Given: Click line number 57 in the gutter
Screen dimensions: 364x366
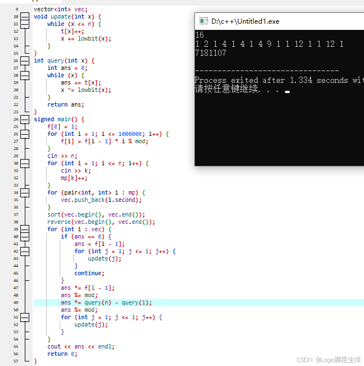Looking at the screenshot, I should click(16, 361).
